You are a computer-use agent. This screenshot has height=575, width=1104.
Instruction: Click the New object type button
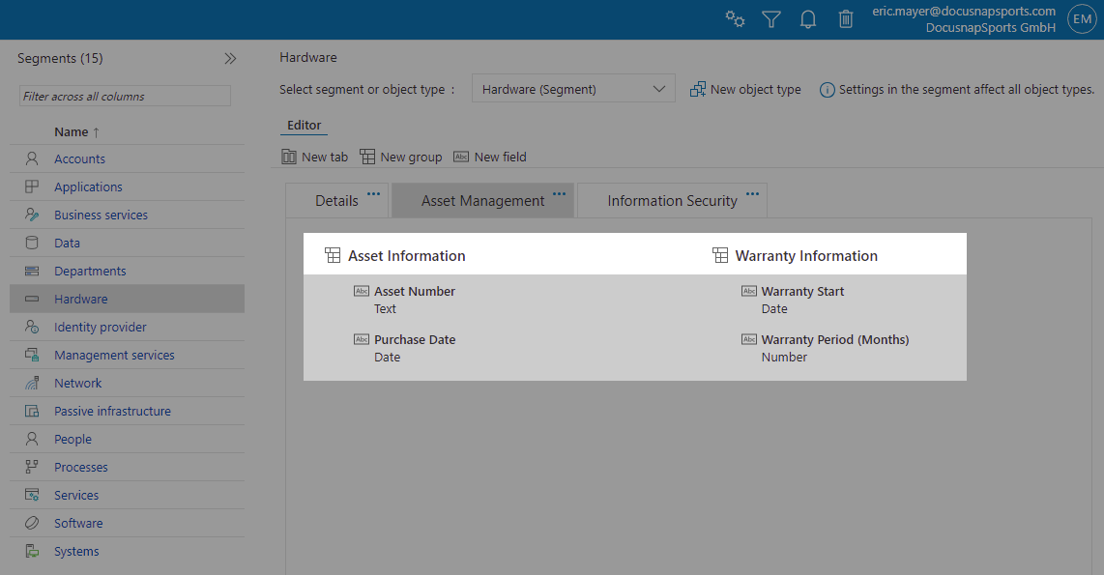coord(745,90)
